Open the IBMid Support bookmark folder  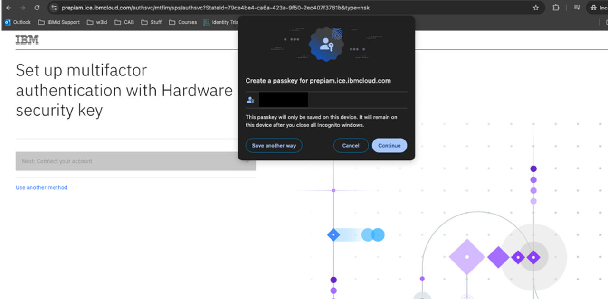59,22
